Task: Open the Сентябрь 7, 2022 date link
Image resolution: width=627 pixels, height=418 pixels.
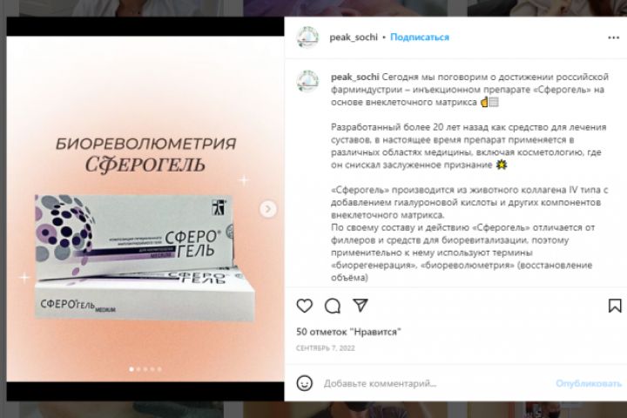Action: coord(326,348)
